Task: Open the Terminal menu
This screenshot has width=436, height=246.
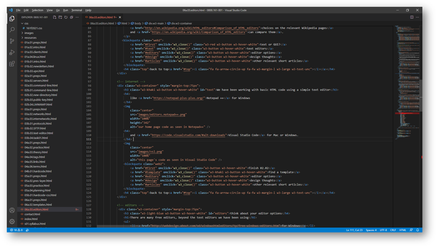Action: coord(77,10)
